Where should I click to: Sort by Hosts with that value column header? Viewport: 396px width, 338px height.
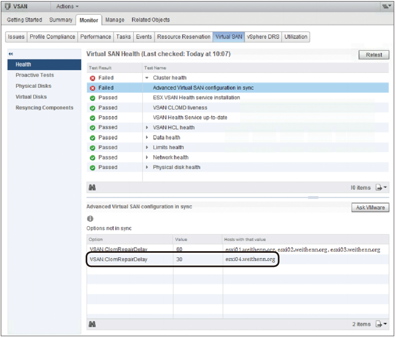click(x=306, y=240)
